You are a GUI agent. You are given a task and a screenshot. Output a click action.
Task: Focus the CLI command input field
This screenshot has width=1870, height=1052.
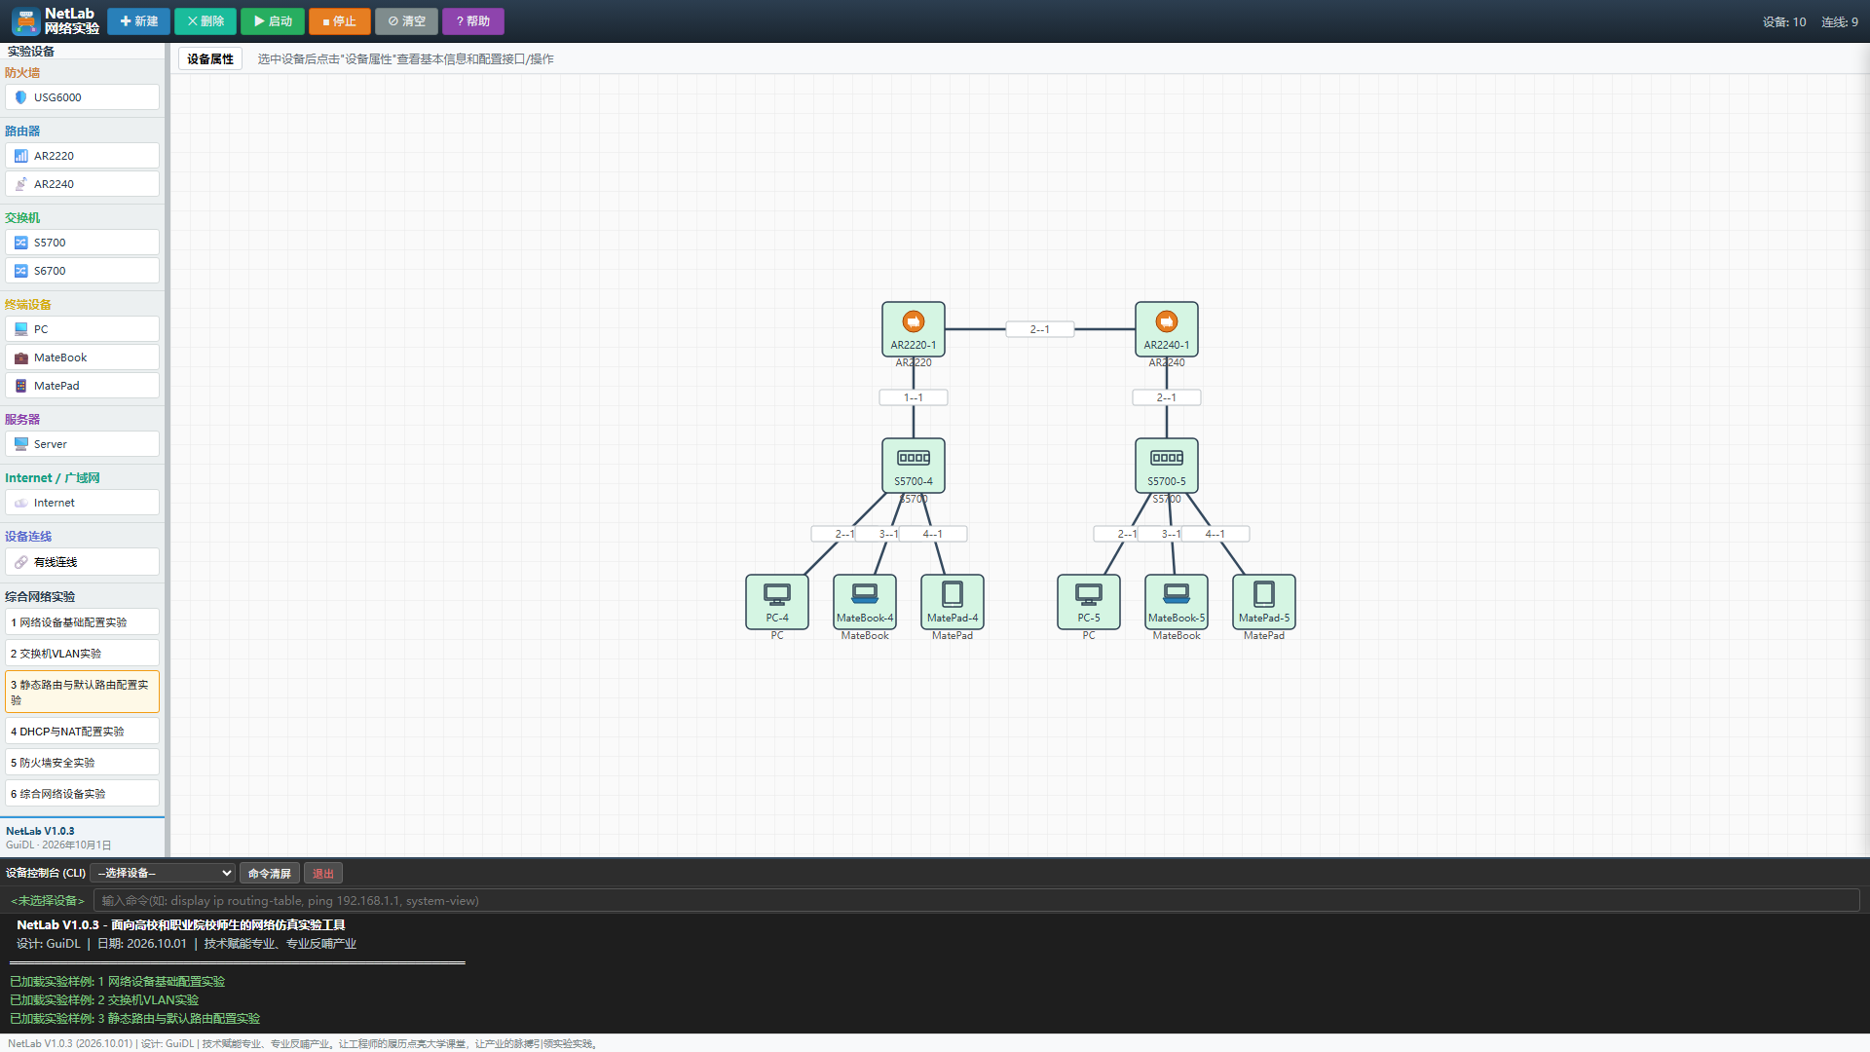point(976,901)
